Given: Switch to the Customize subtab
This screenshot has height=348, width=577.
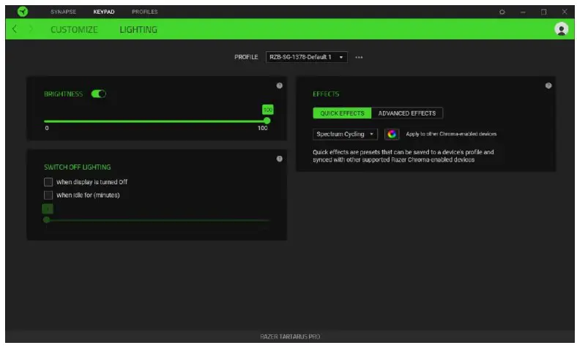Looking at the screenshot, I should tap(74, 29).
